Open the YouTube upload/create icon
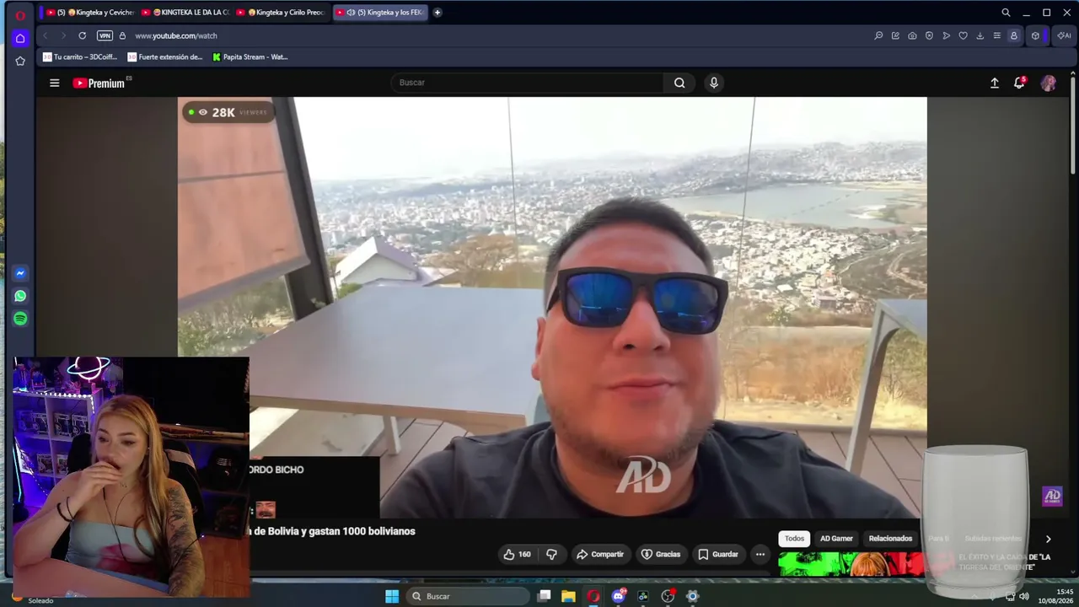Viewport: 1079px width, 607px height. pos(995,83)
